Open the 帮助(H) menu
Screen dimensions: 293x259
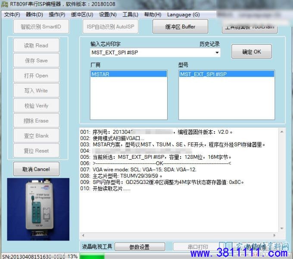point(153,15)
